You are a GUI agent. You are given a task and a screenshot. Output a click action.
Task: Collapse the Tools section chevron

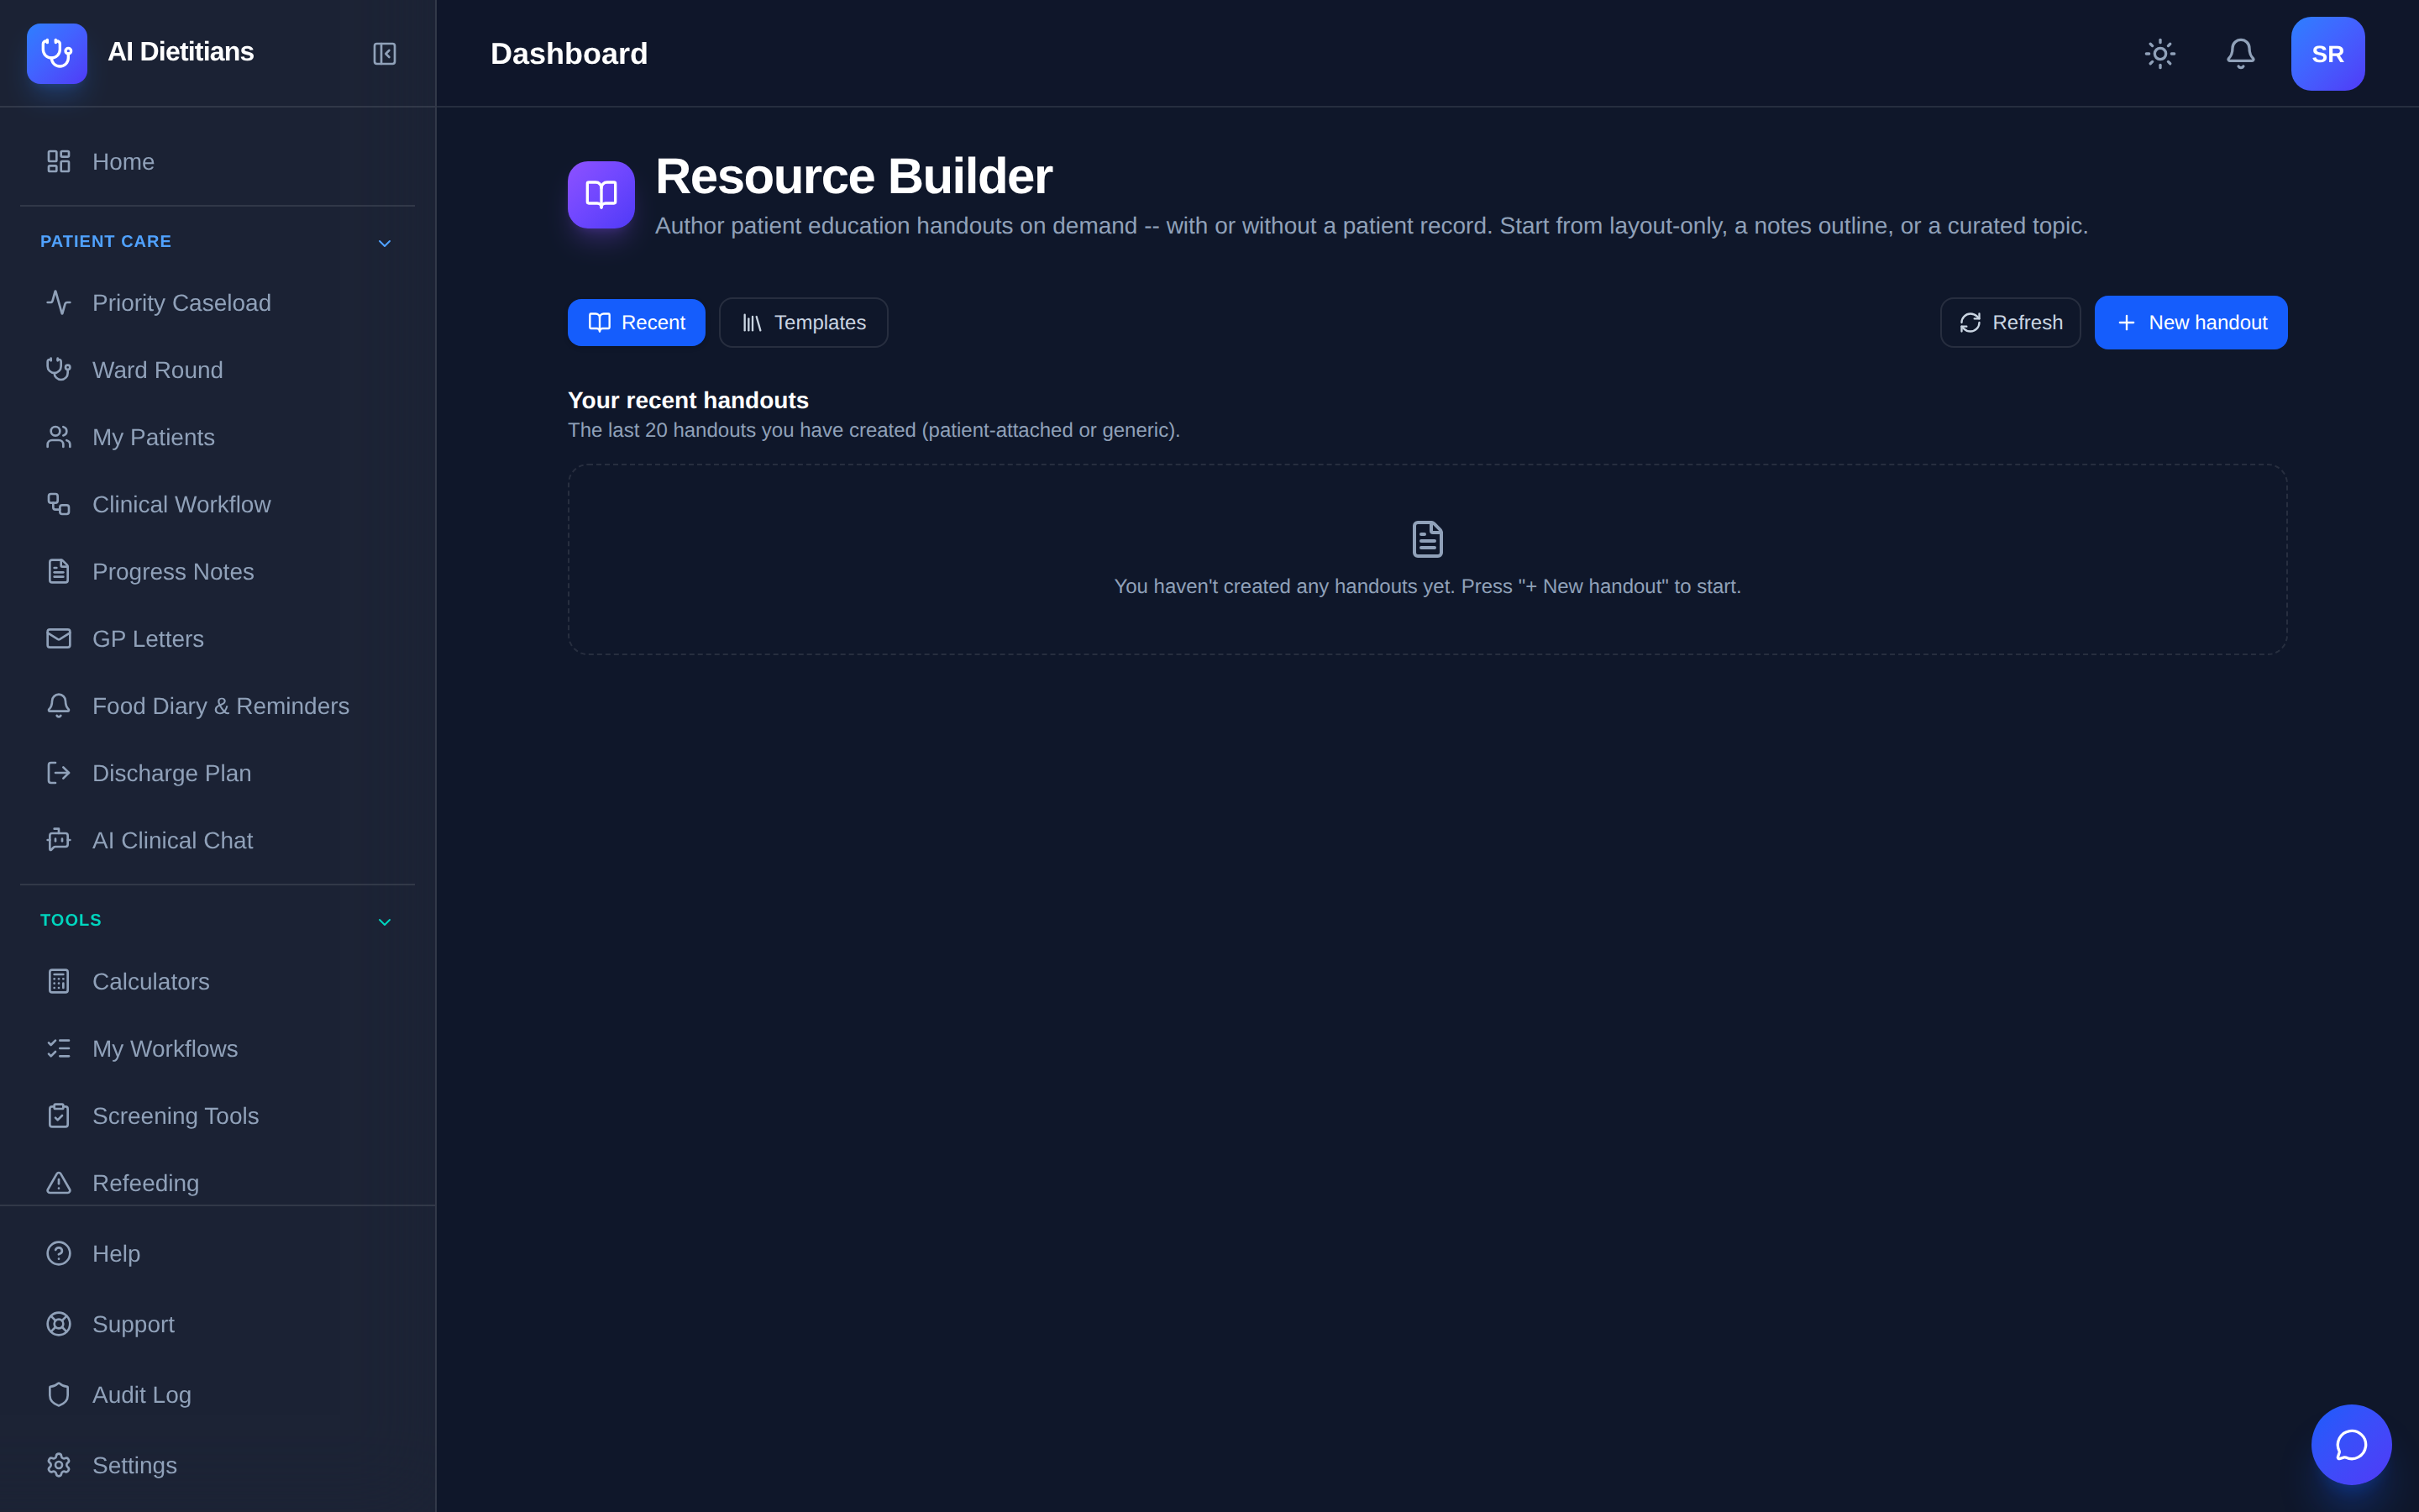tap(385, 921)
